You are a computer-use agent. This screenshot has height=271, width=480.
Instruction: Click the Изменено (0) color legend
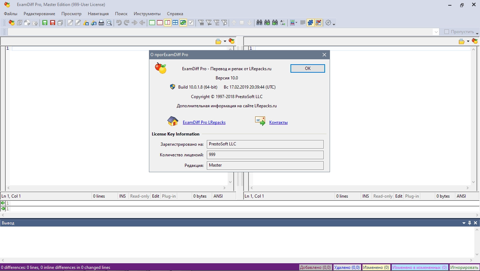(376, 267)
